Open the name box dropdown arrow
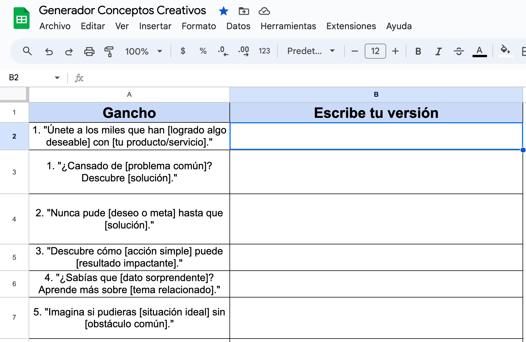This screenshot has width=526, height=342. (x=57, y=78)
